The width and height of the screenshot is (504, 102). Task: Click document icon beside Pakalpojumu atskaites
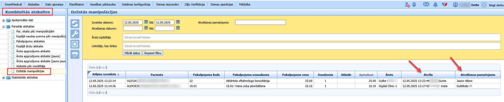click(x=13, y=41)
